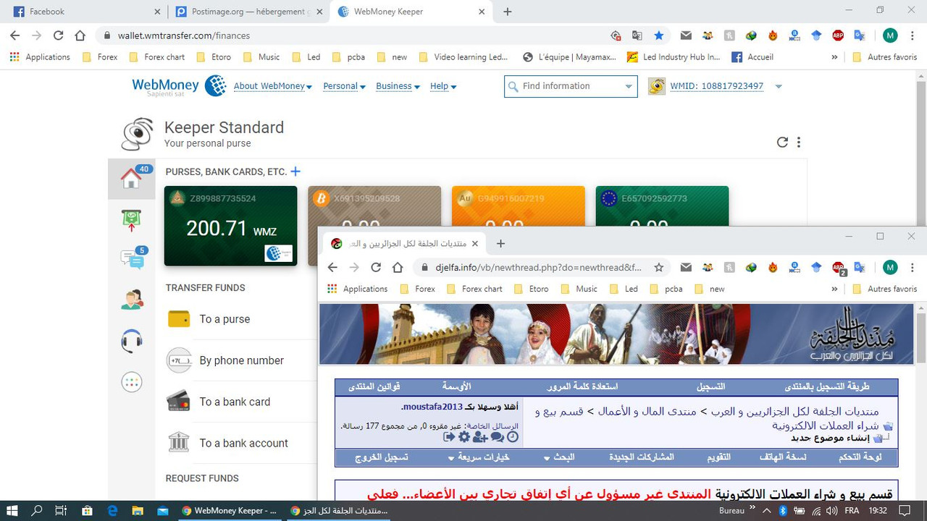The height and width of the screenshot is (521, 927).
Task: Click the forum logout arrow icon under private messages
Action: [449, 437]
